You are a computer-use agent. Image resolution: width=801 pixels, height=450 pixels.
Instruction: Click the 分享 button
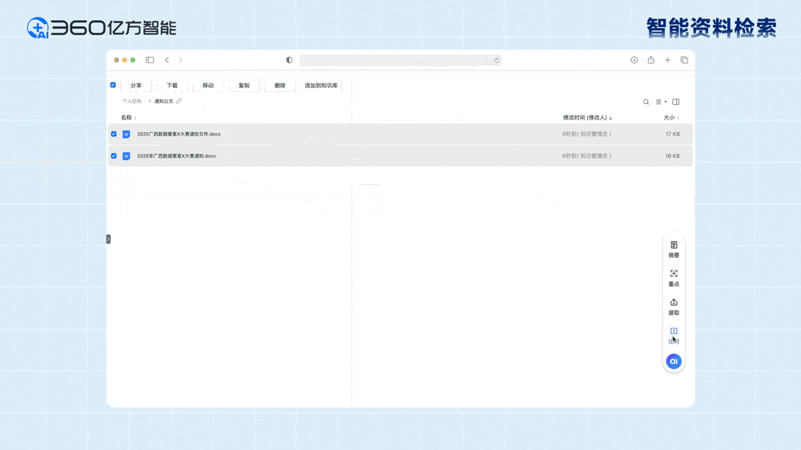point(136,86)
